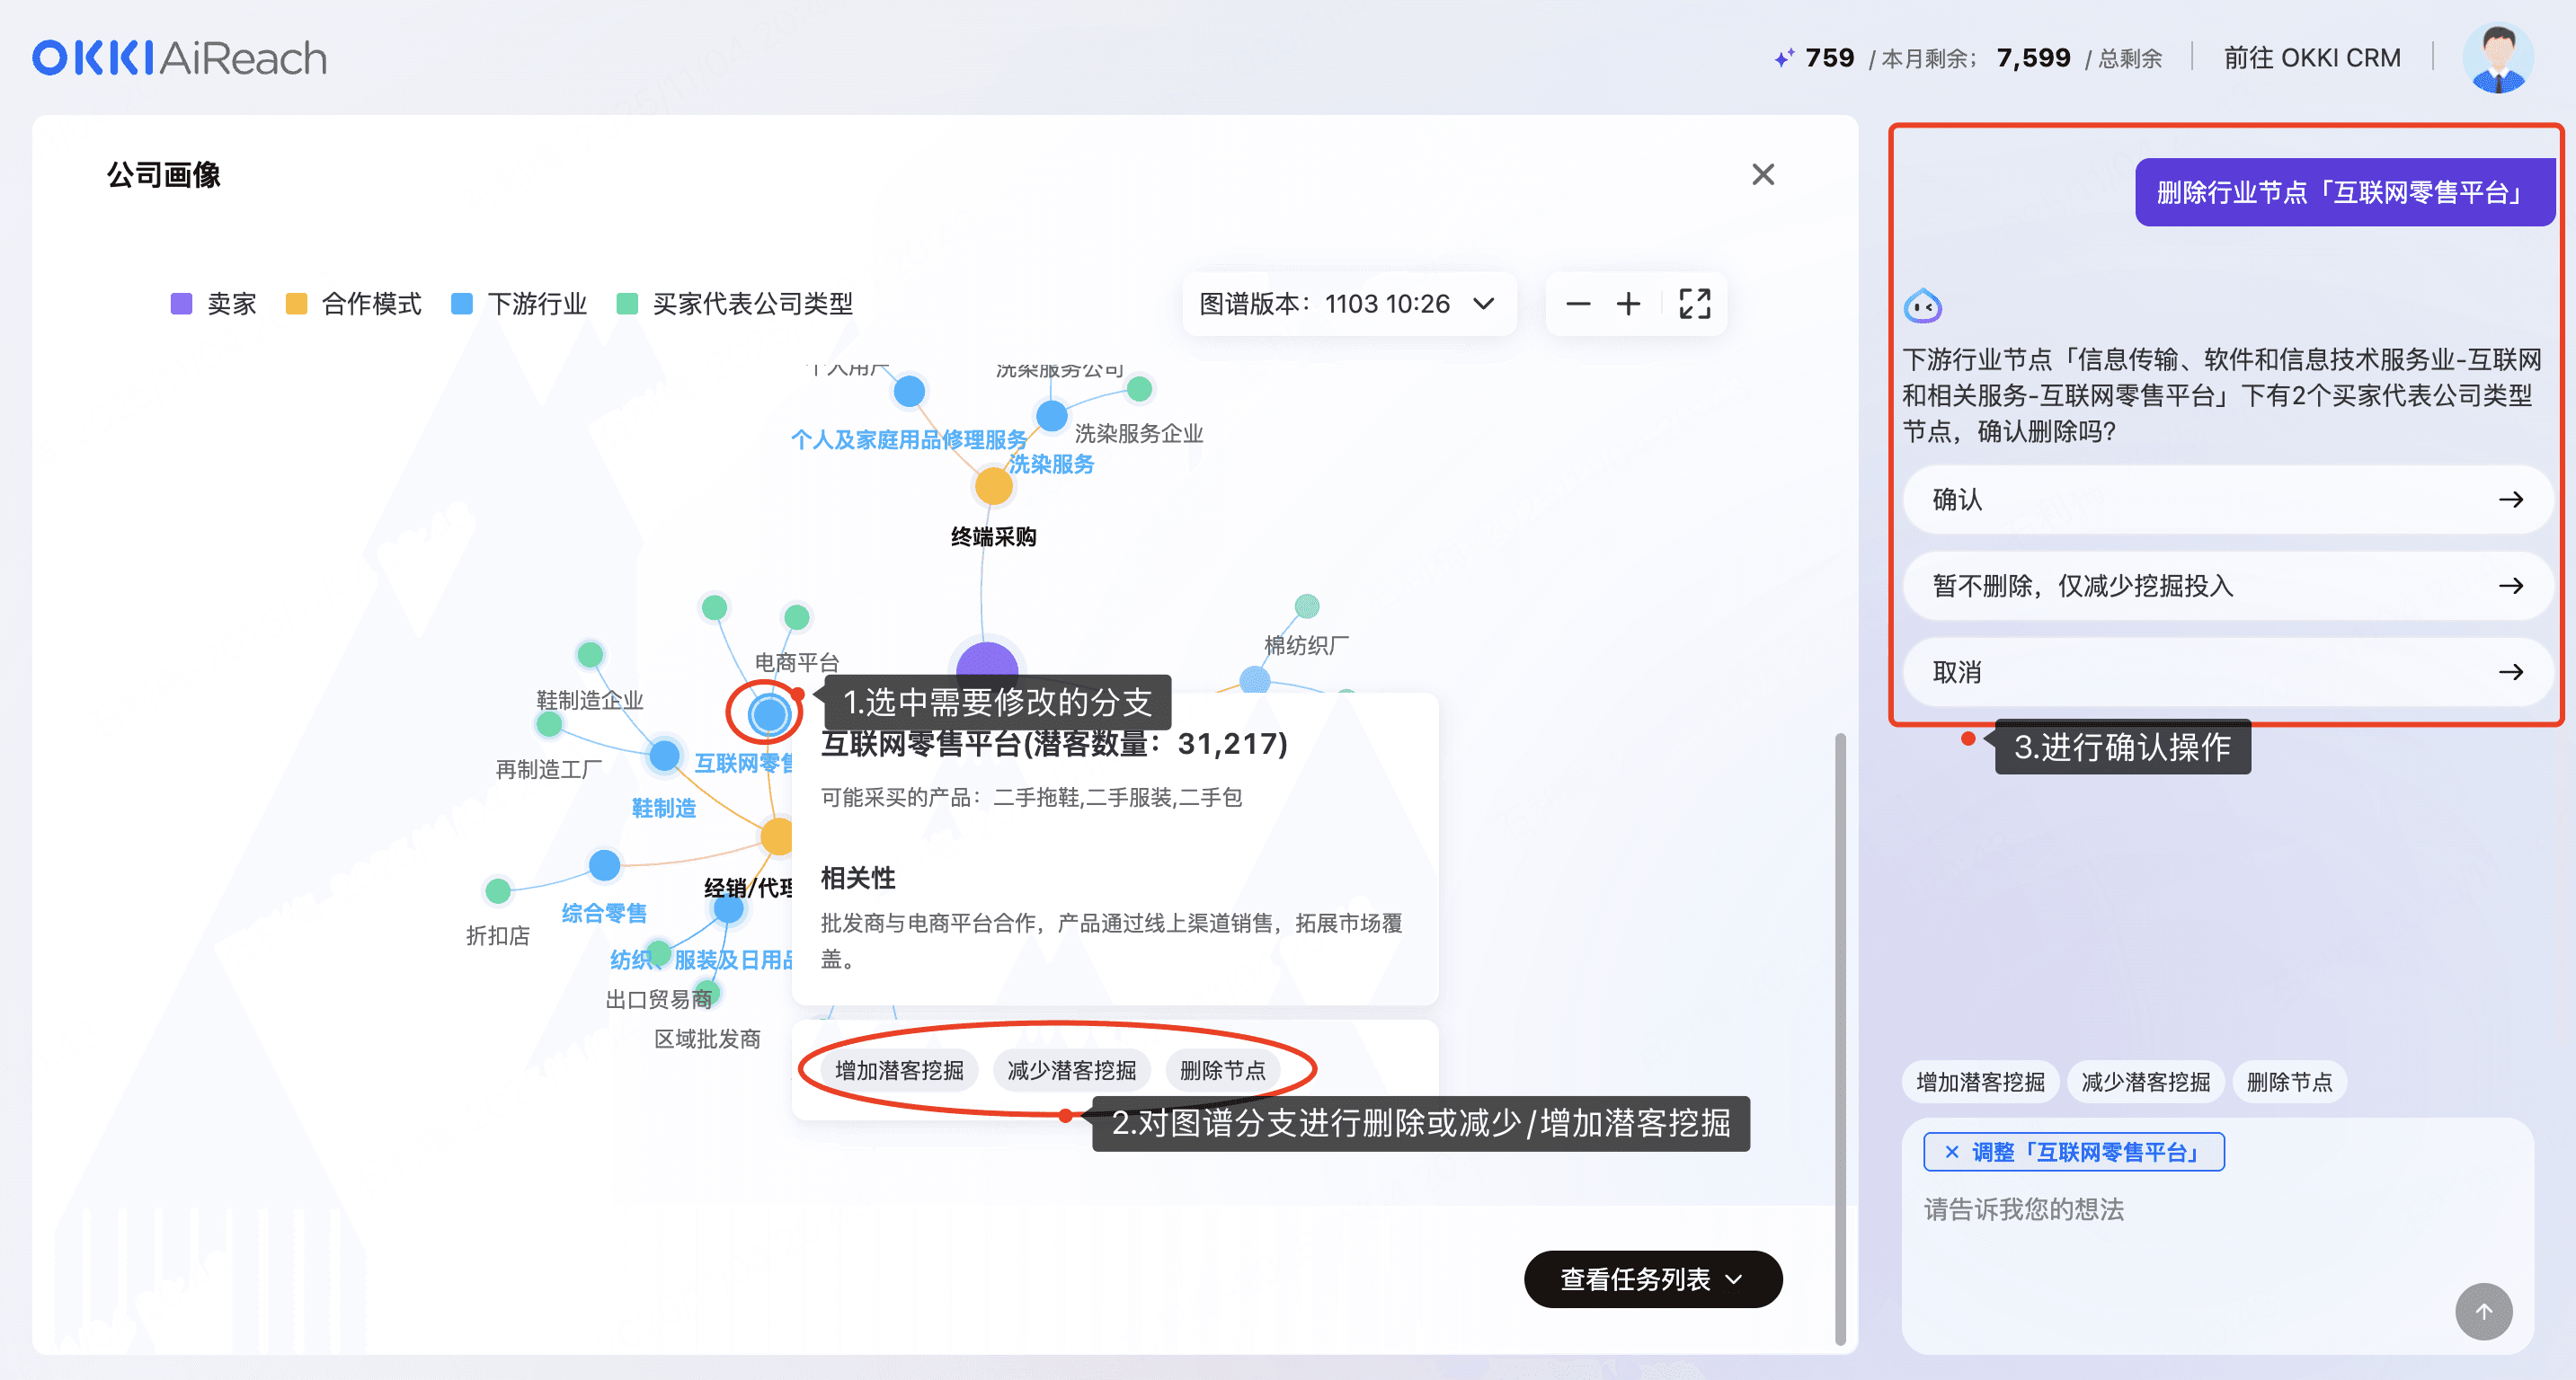Remove the 调整「互联网零售平台」 tag

click(x=1951, y=1152)
